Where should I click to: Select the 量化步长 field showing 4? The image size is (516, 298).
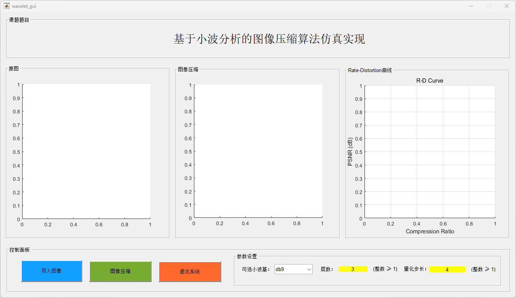(447, 270)
